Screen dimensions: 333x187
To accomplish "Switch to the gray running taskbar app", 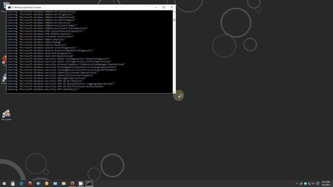I will tap(81, 183).
